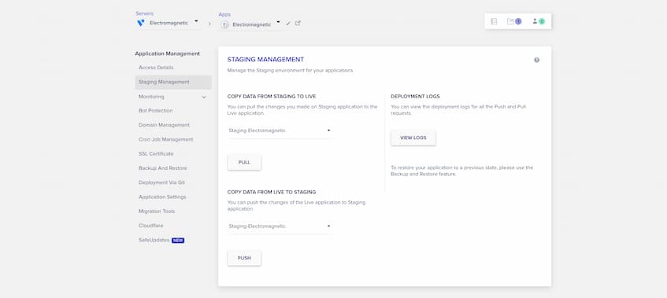Click the PUSH button
Viewport: 667px width, 298px height.
[244, 258]
